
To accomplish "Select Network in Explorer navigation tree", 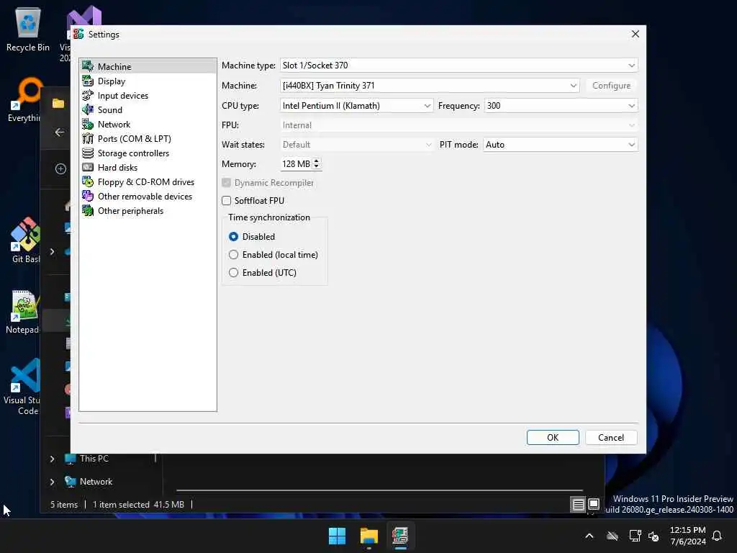I will [x=96, y=482].
